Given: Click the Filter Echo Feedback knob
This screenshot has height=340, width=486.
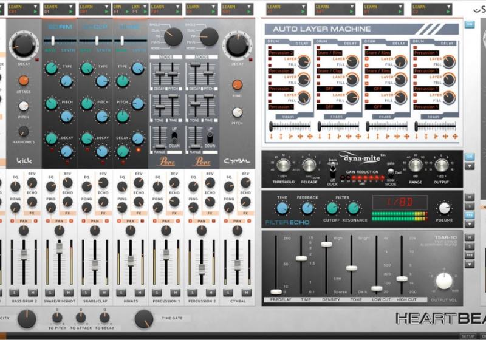Looking at the screenshot, I should [x=308, y=208].
